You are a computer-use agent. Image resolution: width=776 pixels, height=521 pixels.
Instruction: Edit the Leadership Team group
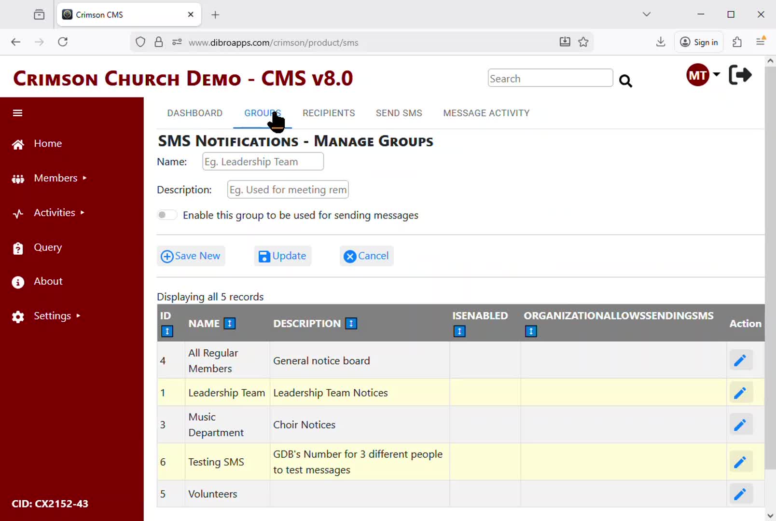click(x=740, y=393)
